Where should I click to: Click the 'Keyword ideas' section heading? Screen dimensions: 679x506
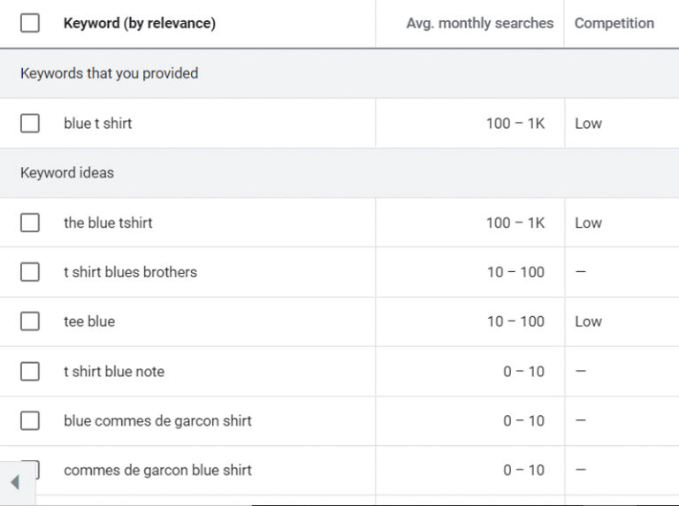(x=67, y=172)
